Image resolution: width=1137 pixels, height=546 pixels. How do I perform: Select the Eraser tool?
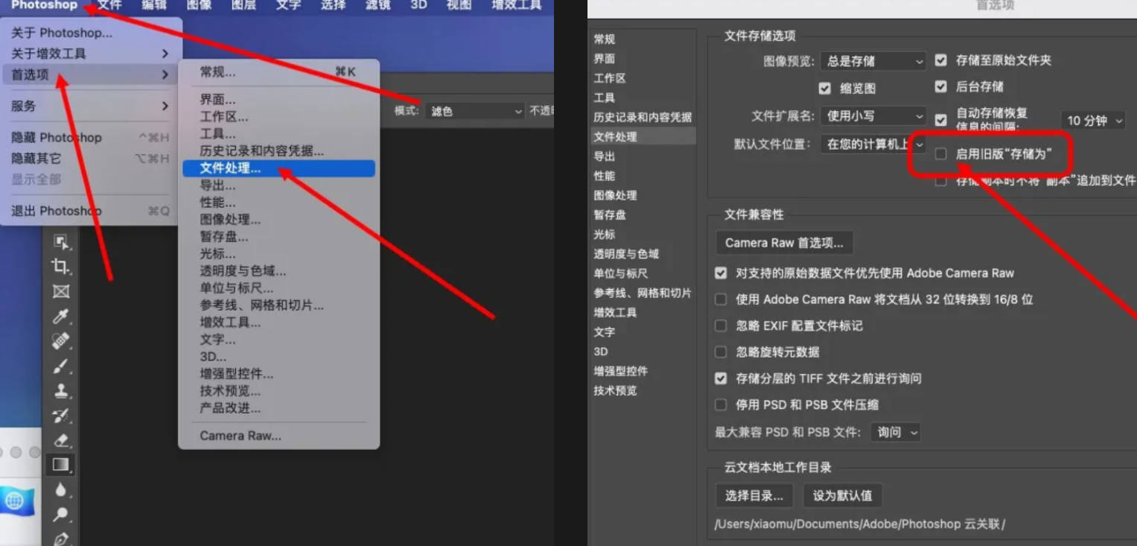coord(61,440)
